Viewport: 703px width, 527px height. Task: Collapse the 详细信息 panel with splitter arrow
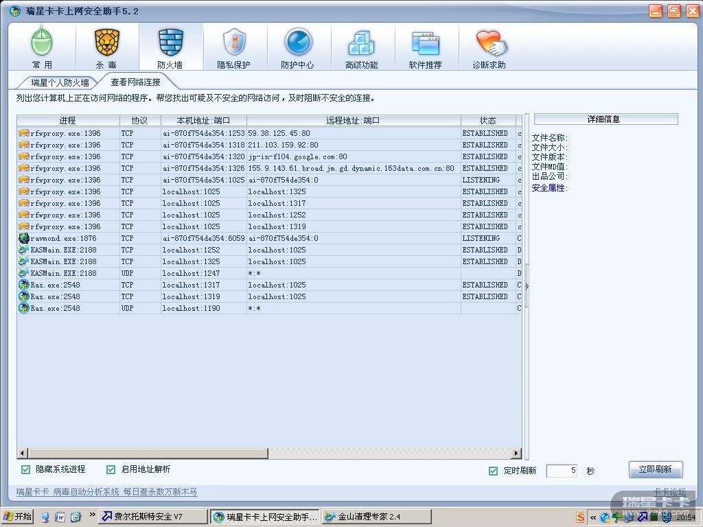tap(527, 286)
